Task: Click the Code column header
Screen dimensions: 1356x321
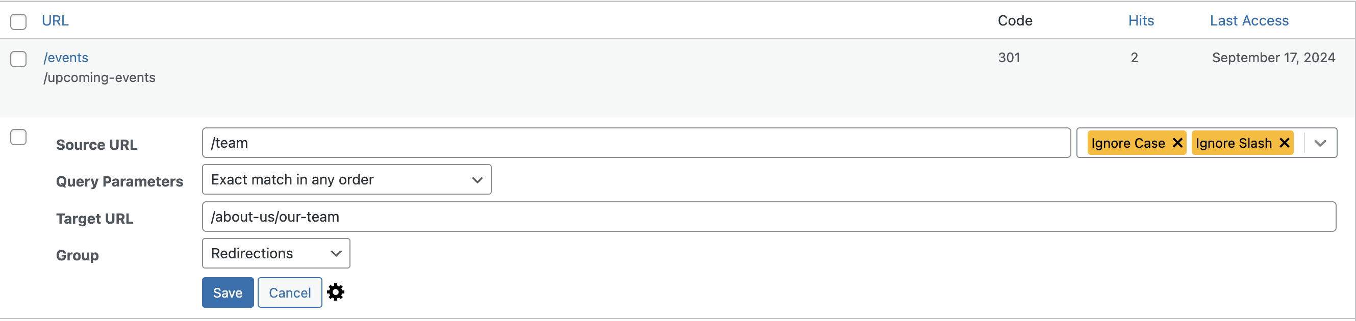Action: point(1014,20)
